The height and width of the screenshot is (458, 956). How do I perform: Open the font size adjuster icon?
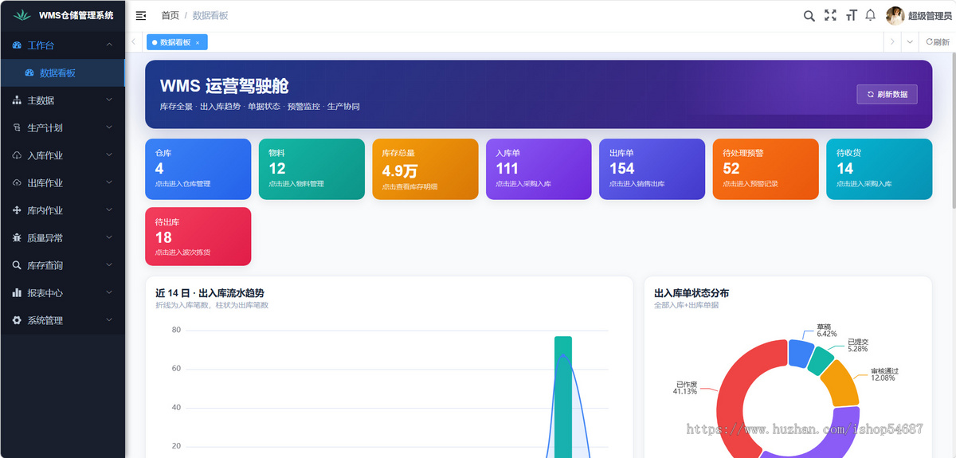851,15
